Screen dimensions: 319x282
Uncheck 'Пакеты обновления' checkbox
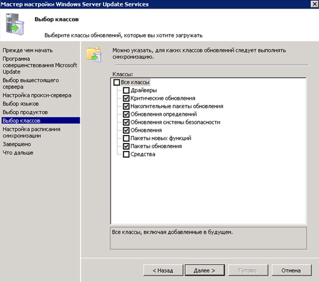(x=126, y=146)
